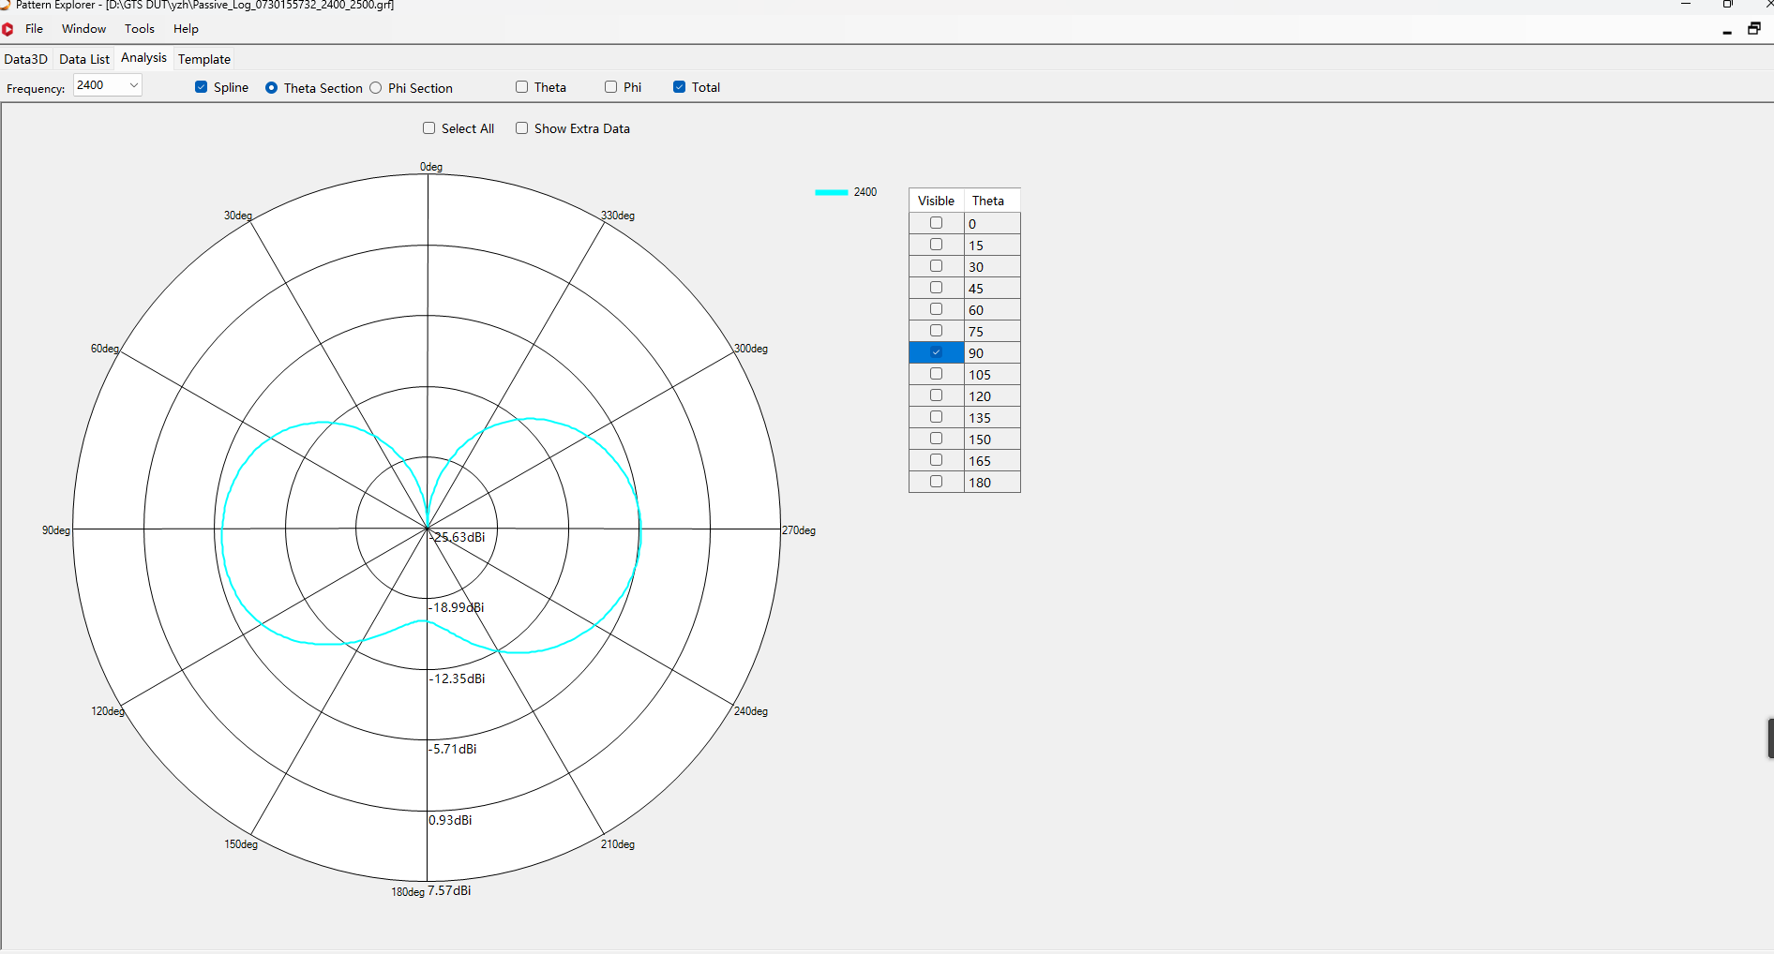Toggle visibility for Theta 135 row
The image size is (1774, 954).
tap(936, 417)
